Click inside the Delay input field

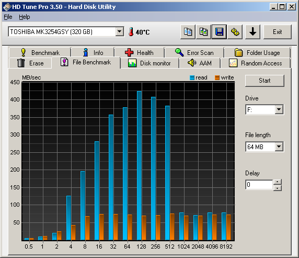pyautogui.click(x=259, y=185)
